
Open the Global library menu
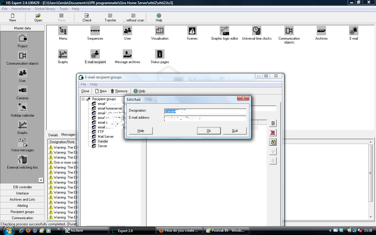pos(45,9)
